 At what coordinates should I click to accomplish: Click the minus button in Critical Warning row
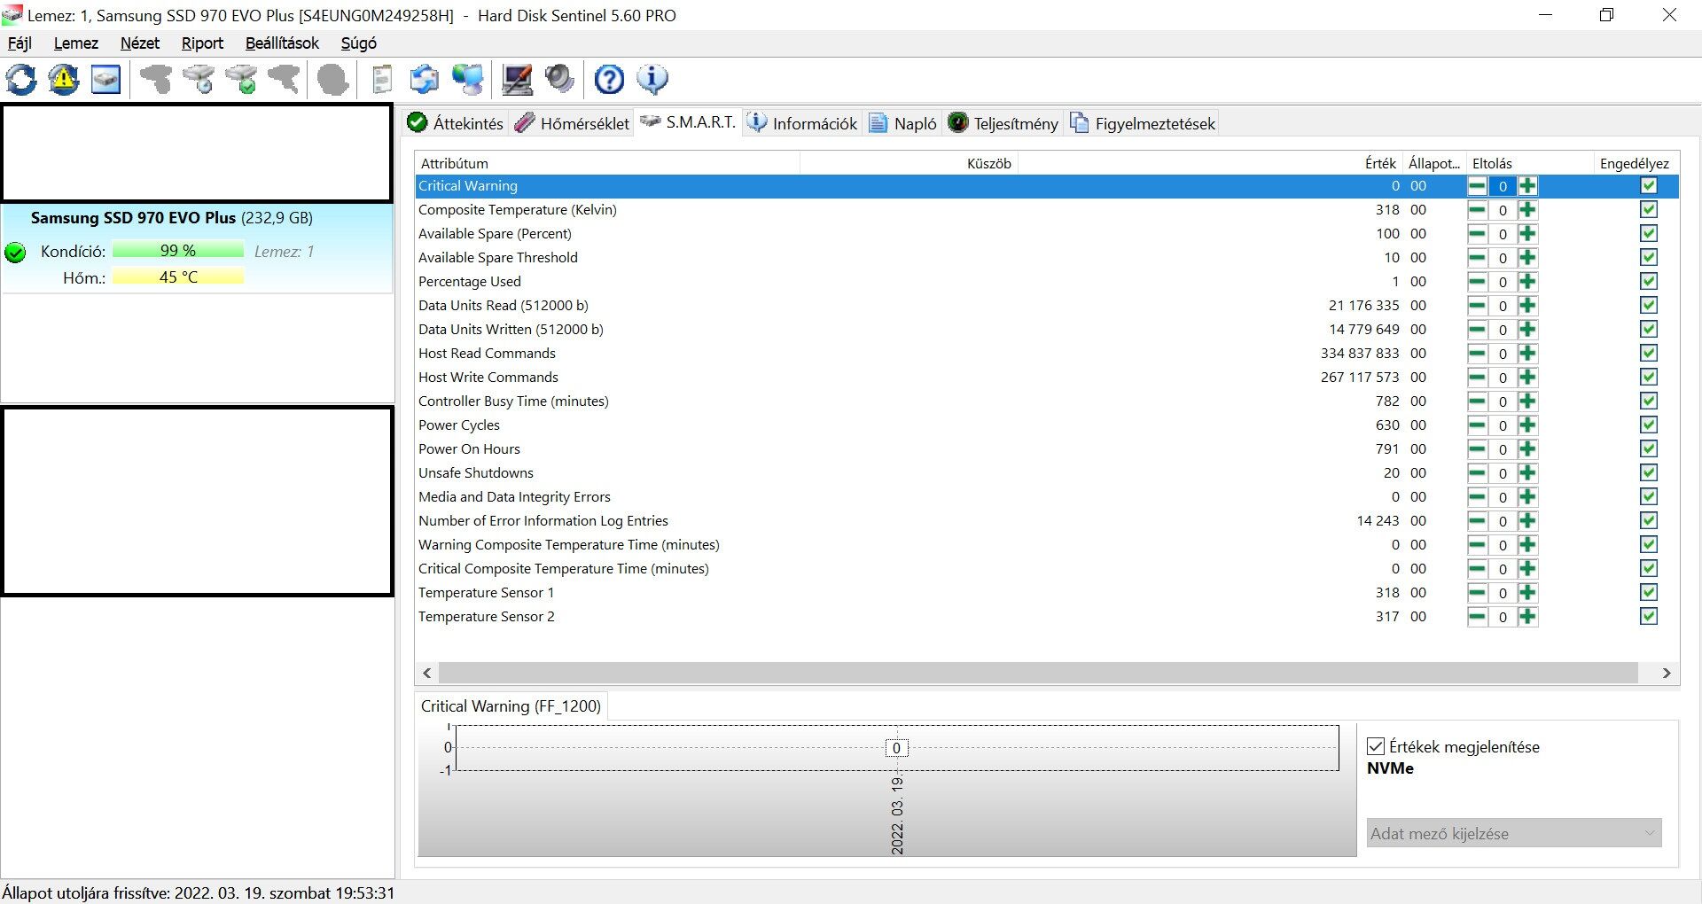(1477, 186)
